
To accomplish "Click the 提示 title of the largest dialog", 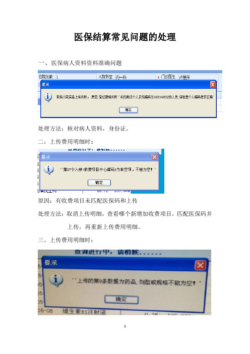I will pyautogui.click(x=51, y=263).
